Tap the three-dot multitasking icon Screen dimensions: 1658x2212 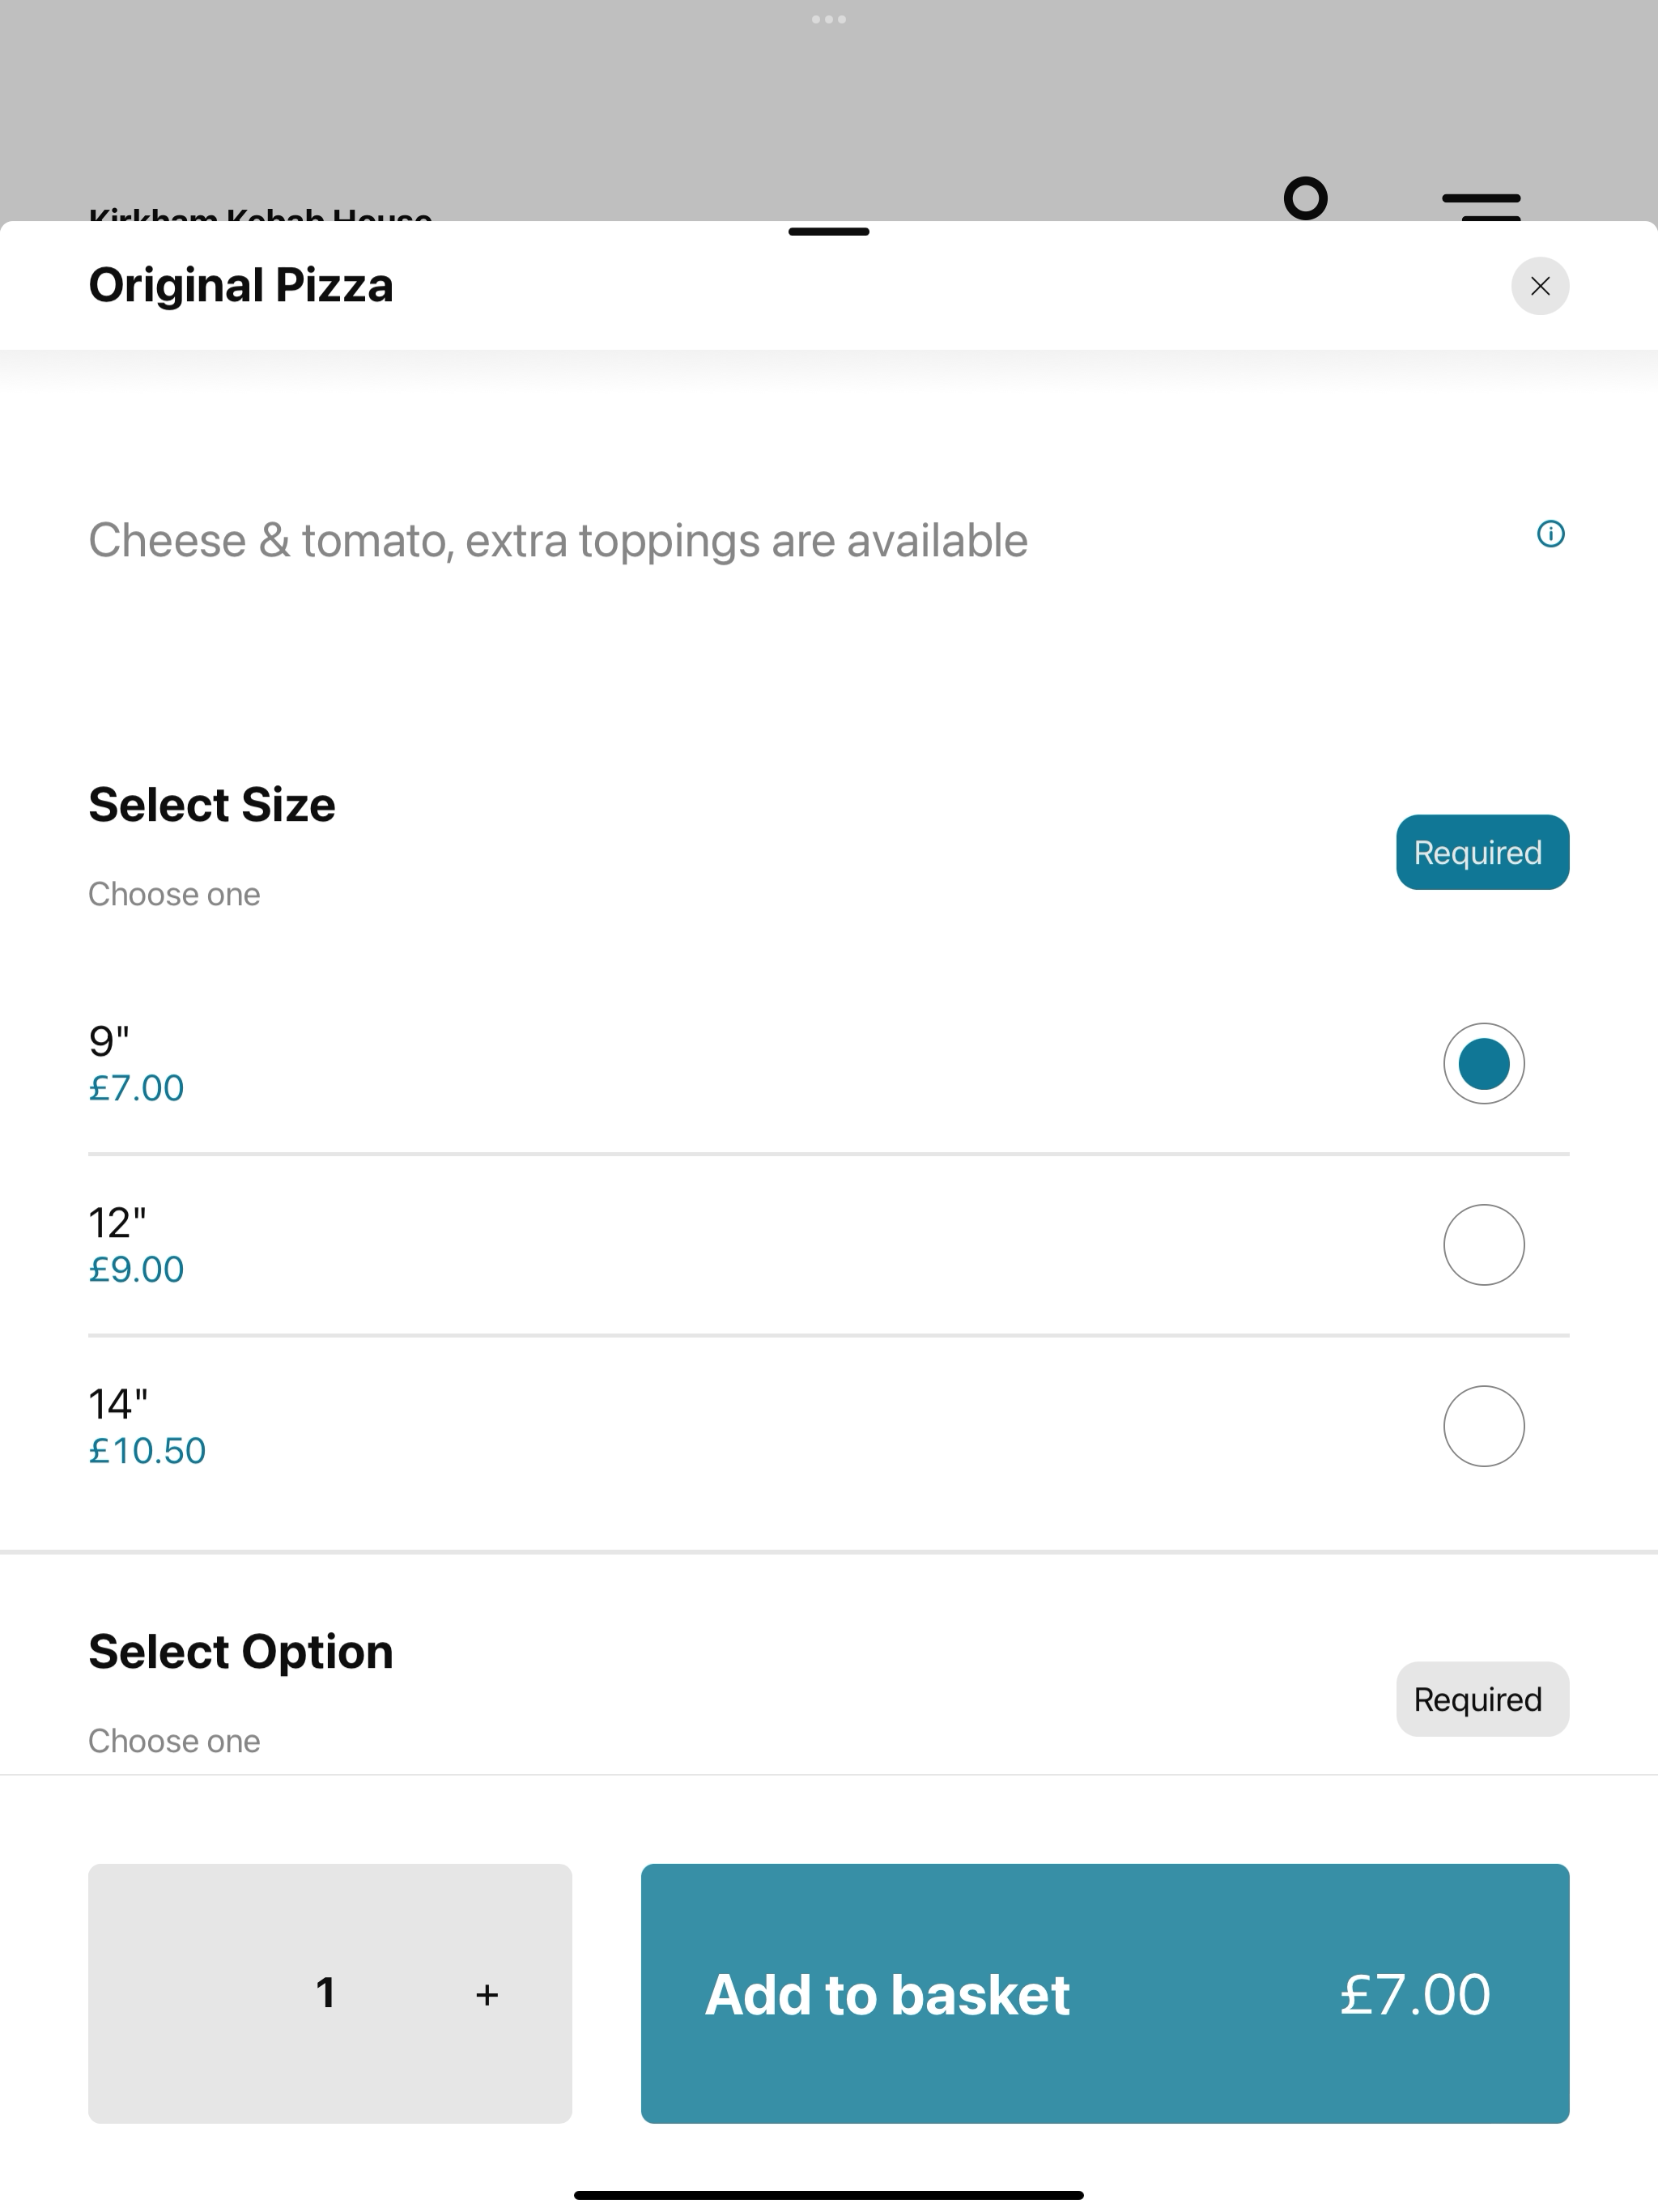pos(829,19)
